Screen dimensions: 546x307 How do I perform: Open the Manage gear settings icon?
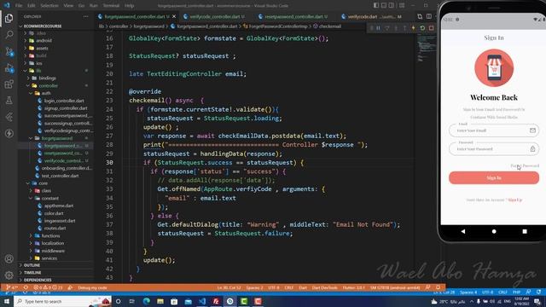(x=9, y=275)
